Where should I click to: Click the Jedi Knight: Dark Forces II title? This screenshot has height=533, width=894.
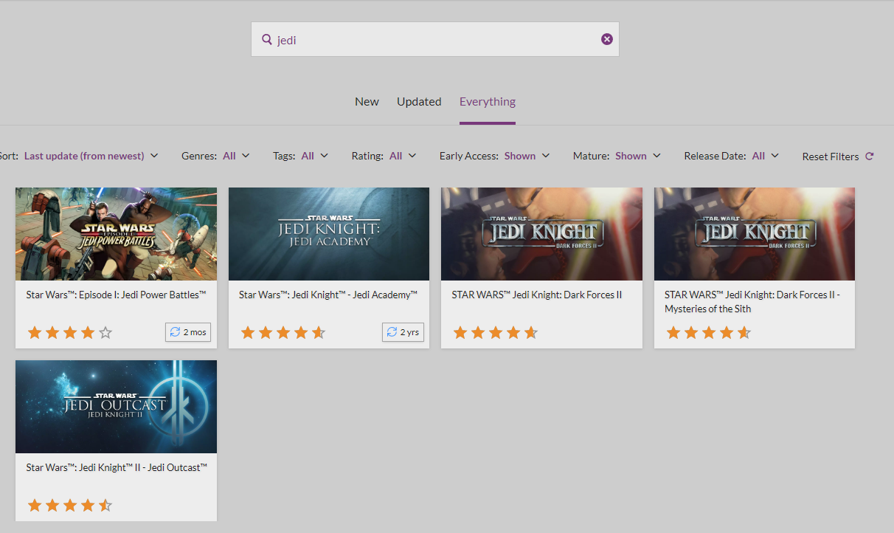[537, 295]
